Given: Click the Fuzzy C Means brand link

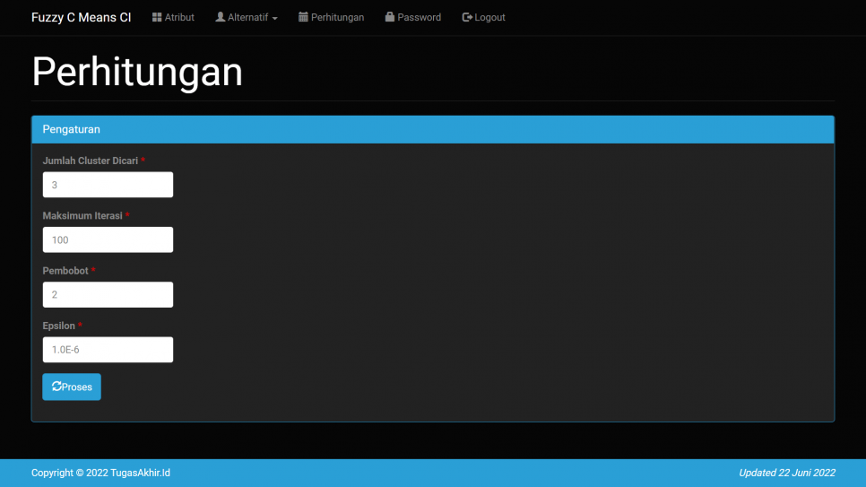Looking at the screenshot, I should click(x=81, y=17).
